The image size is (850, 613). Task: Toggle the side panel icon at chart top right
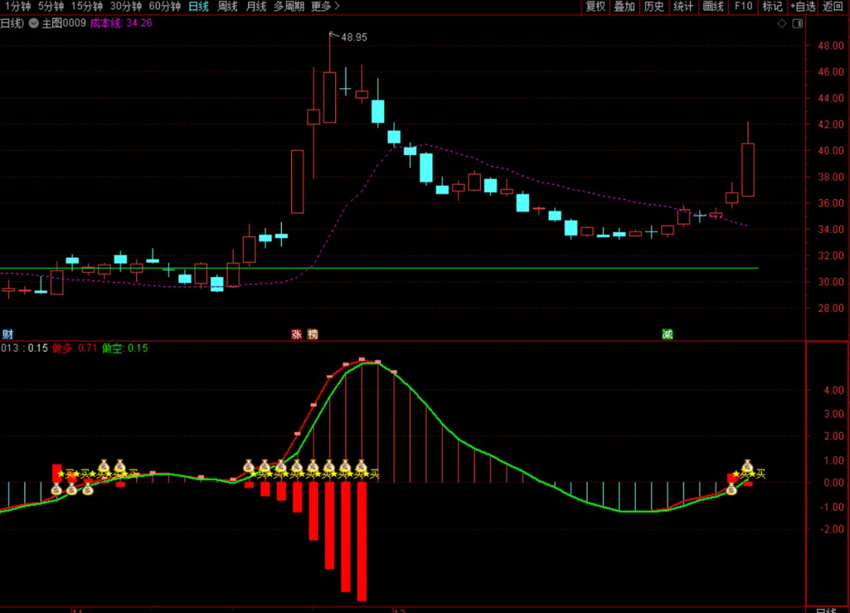[797, 24]
